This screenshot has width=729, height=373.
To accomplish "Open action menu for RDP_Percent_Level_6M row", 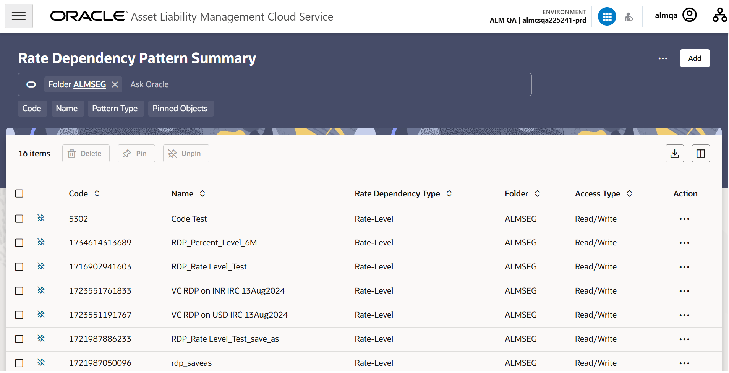I will (684, 243).
